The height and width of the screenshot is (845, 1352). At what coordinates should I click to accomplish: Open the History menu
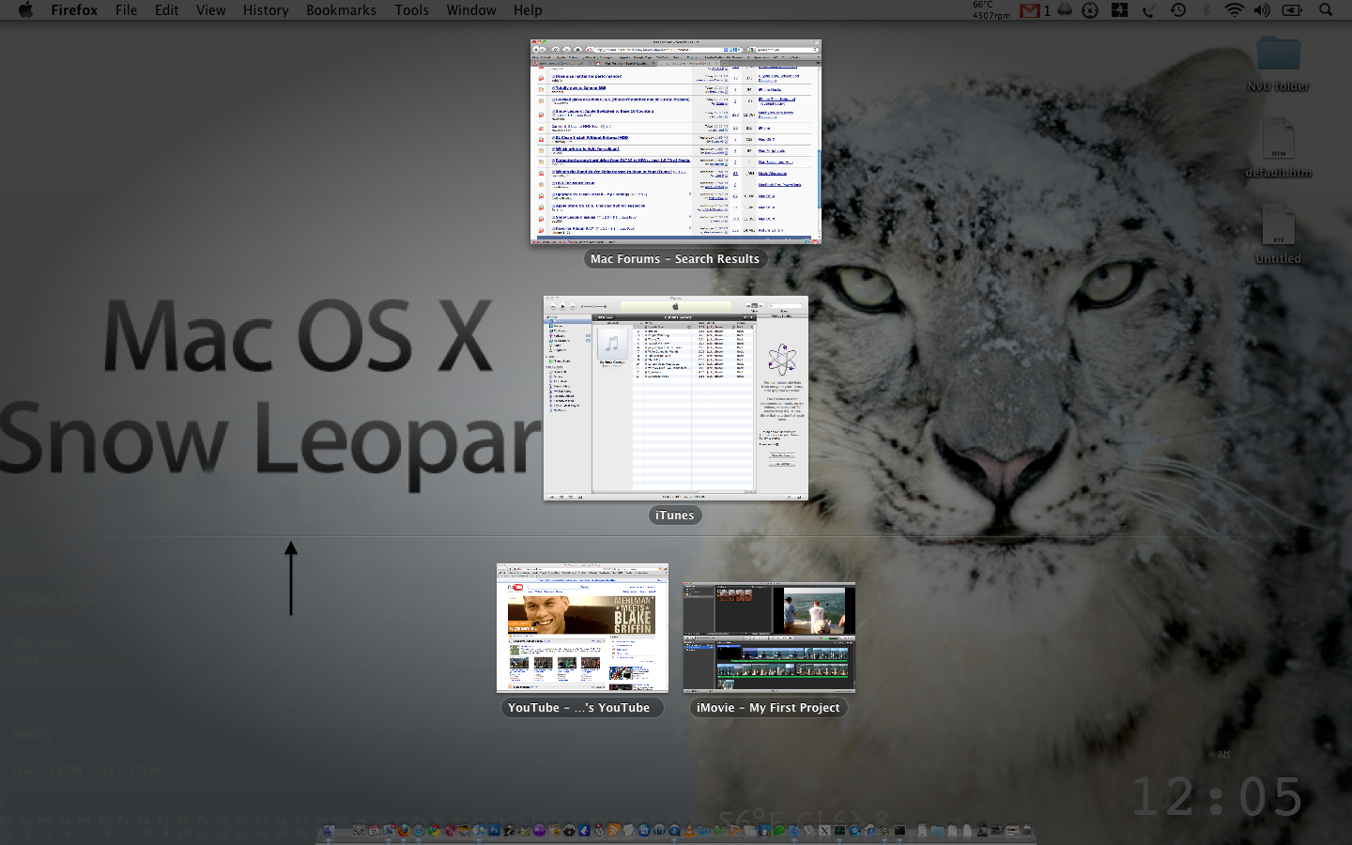click(266, 10)
